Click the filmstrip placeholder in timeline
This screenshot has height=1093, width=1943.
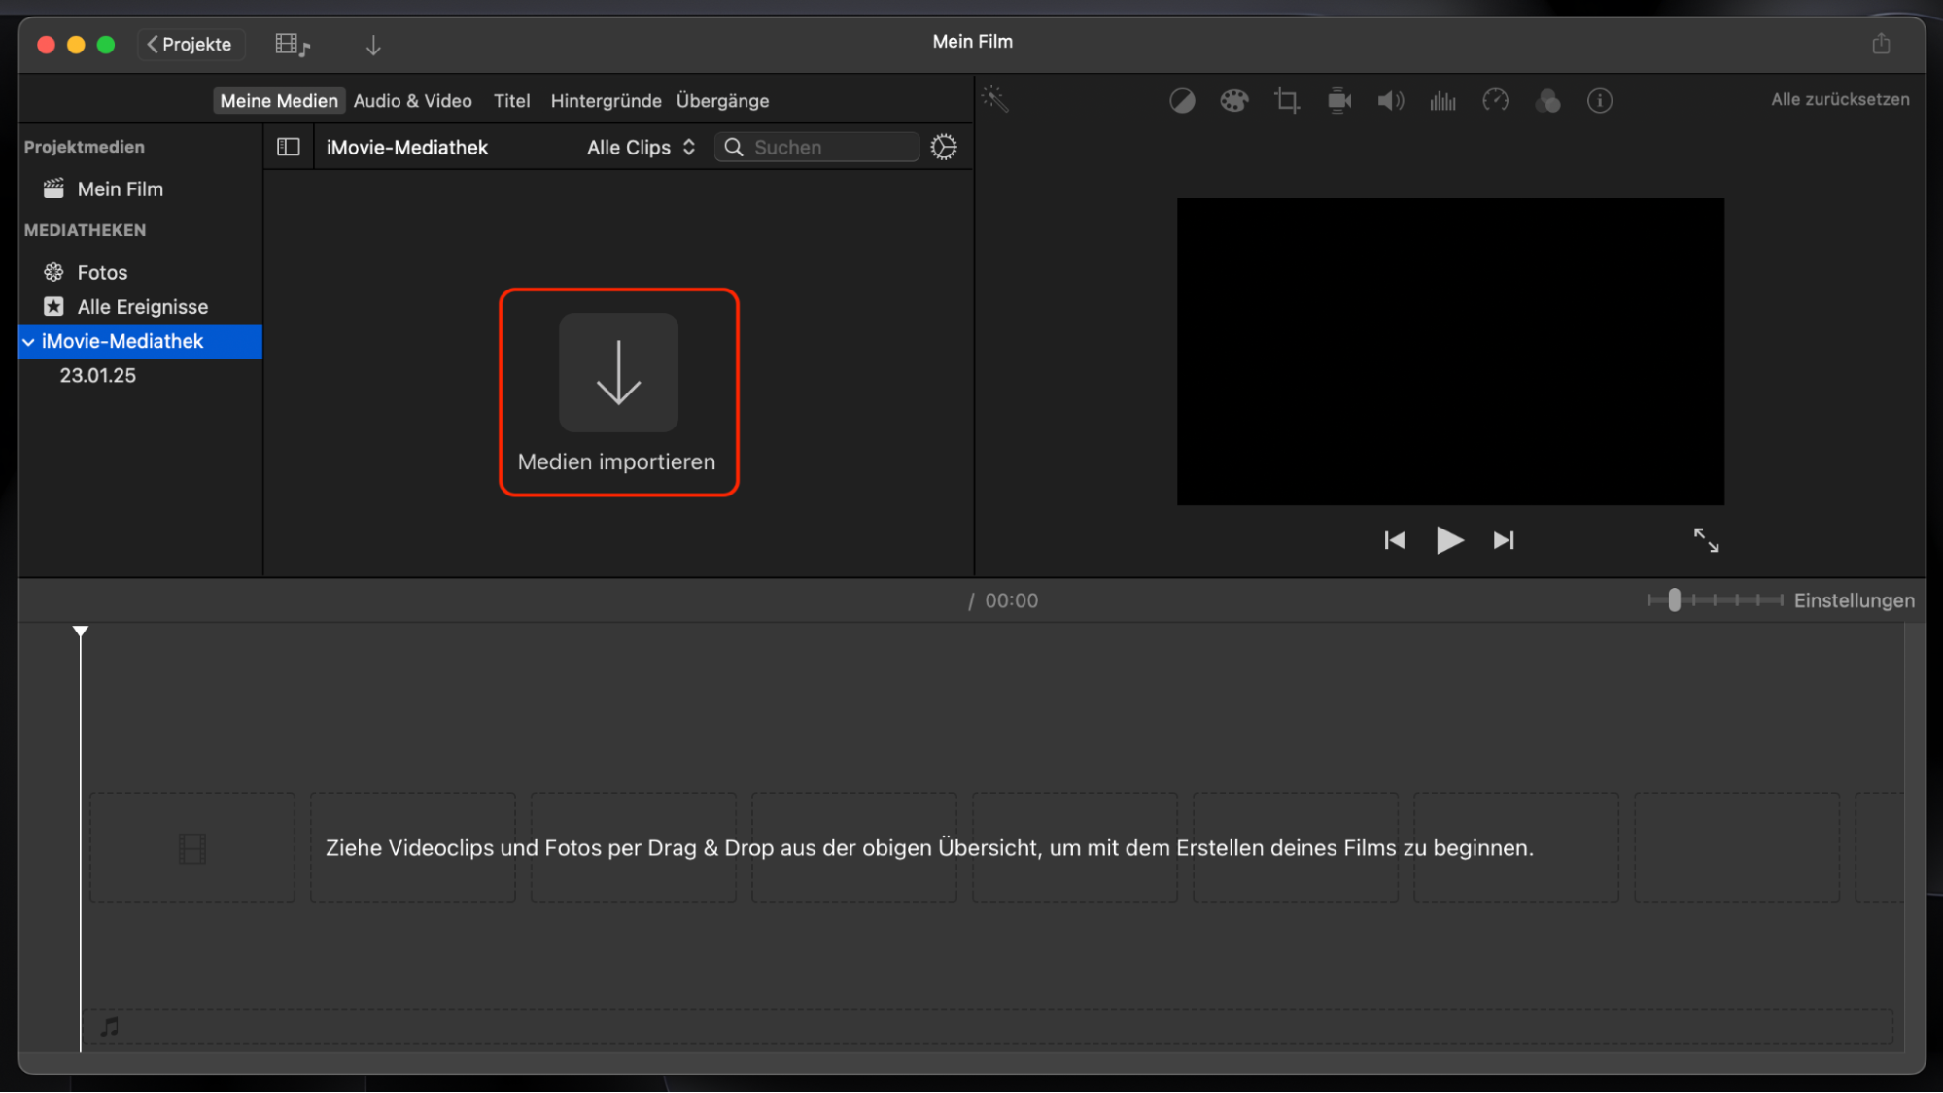tap(192, 849)
